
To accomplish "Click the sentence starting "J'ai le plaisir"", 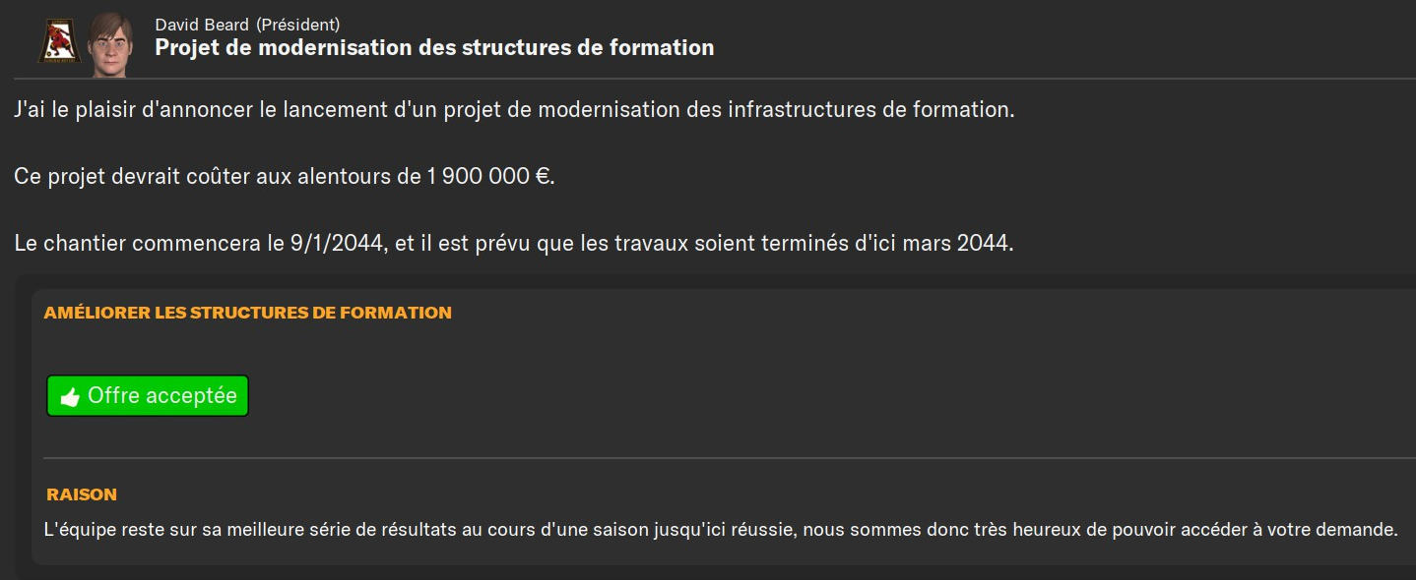I will [x=514, y=110].
